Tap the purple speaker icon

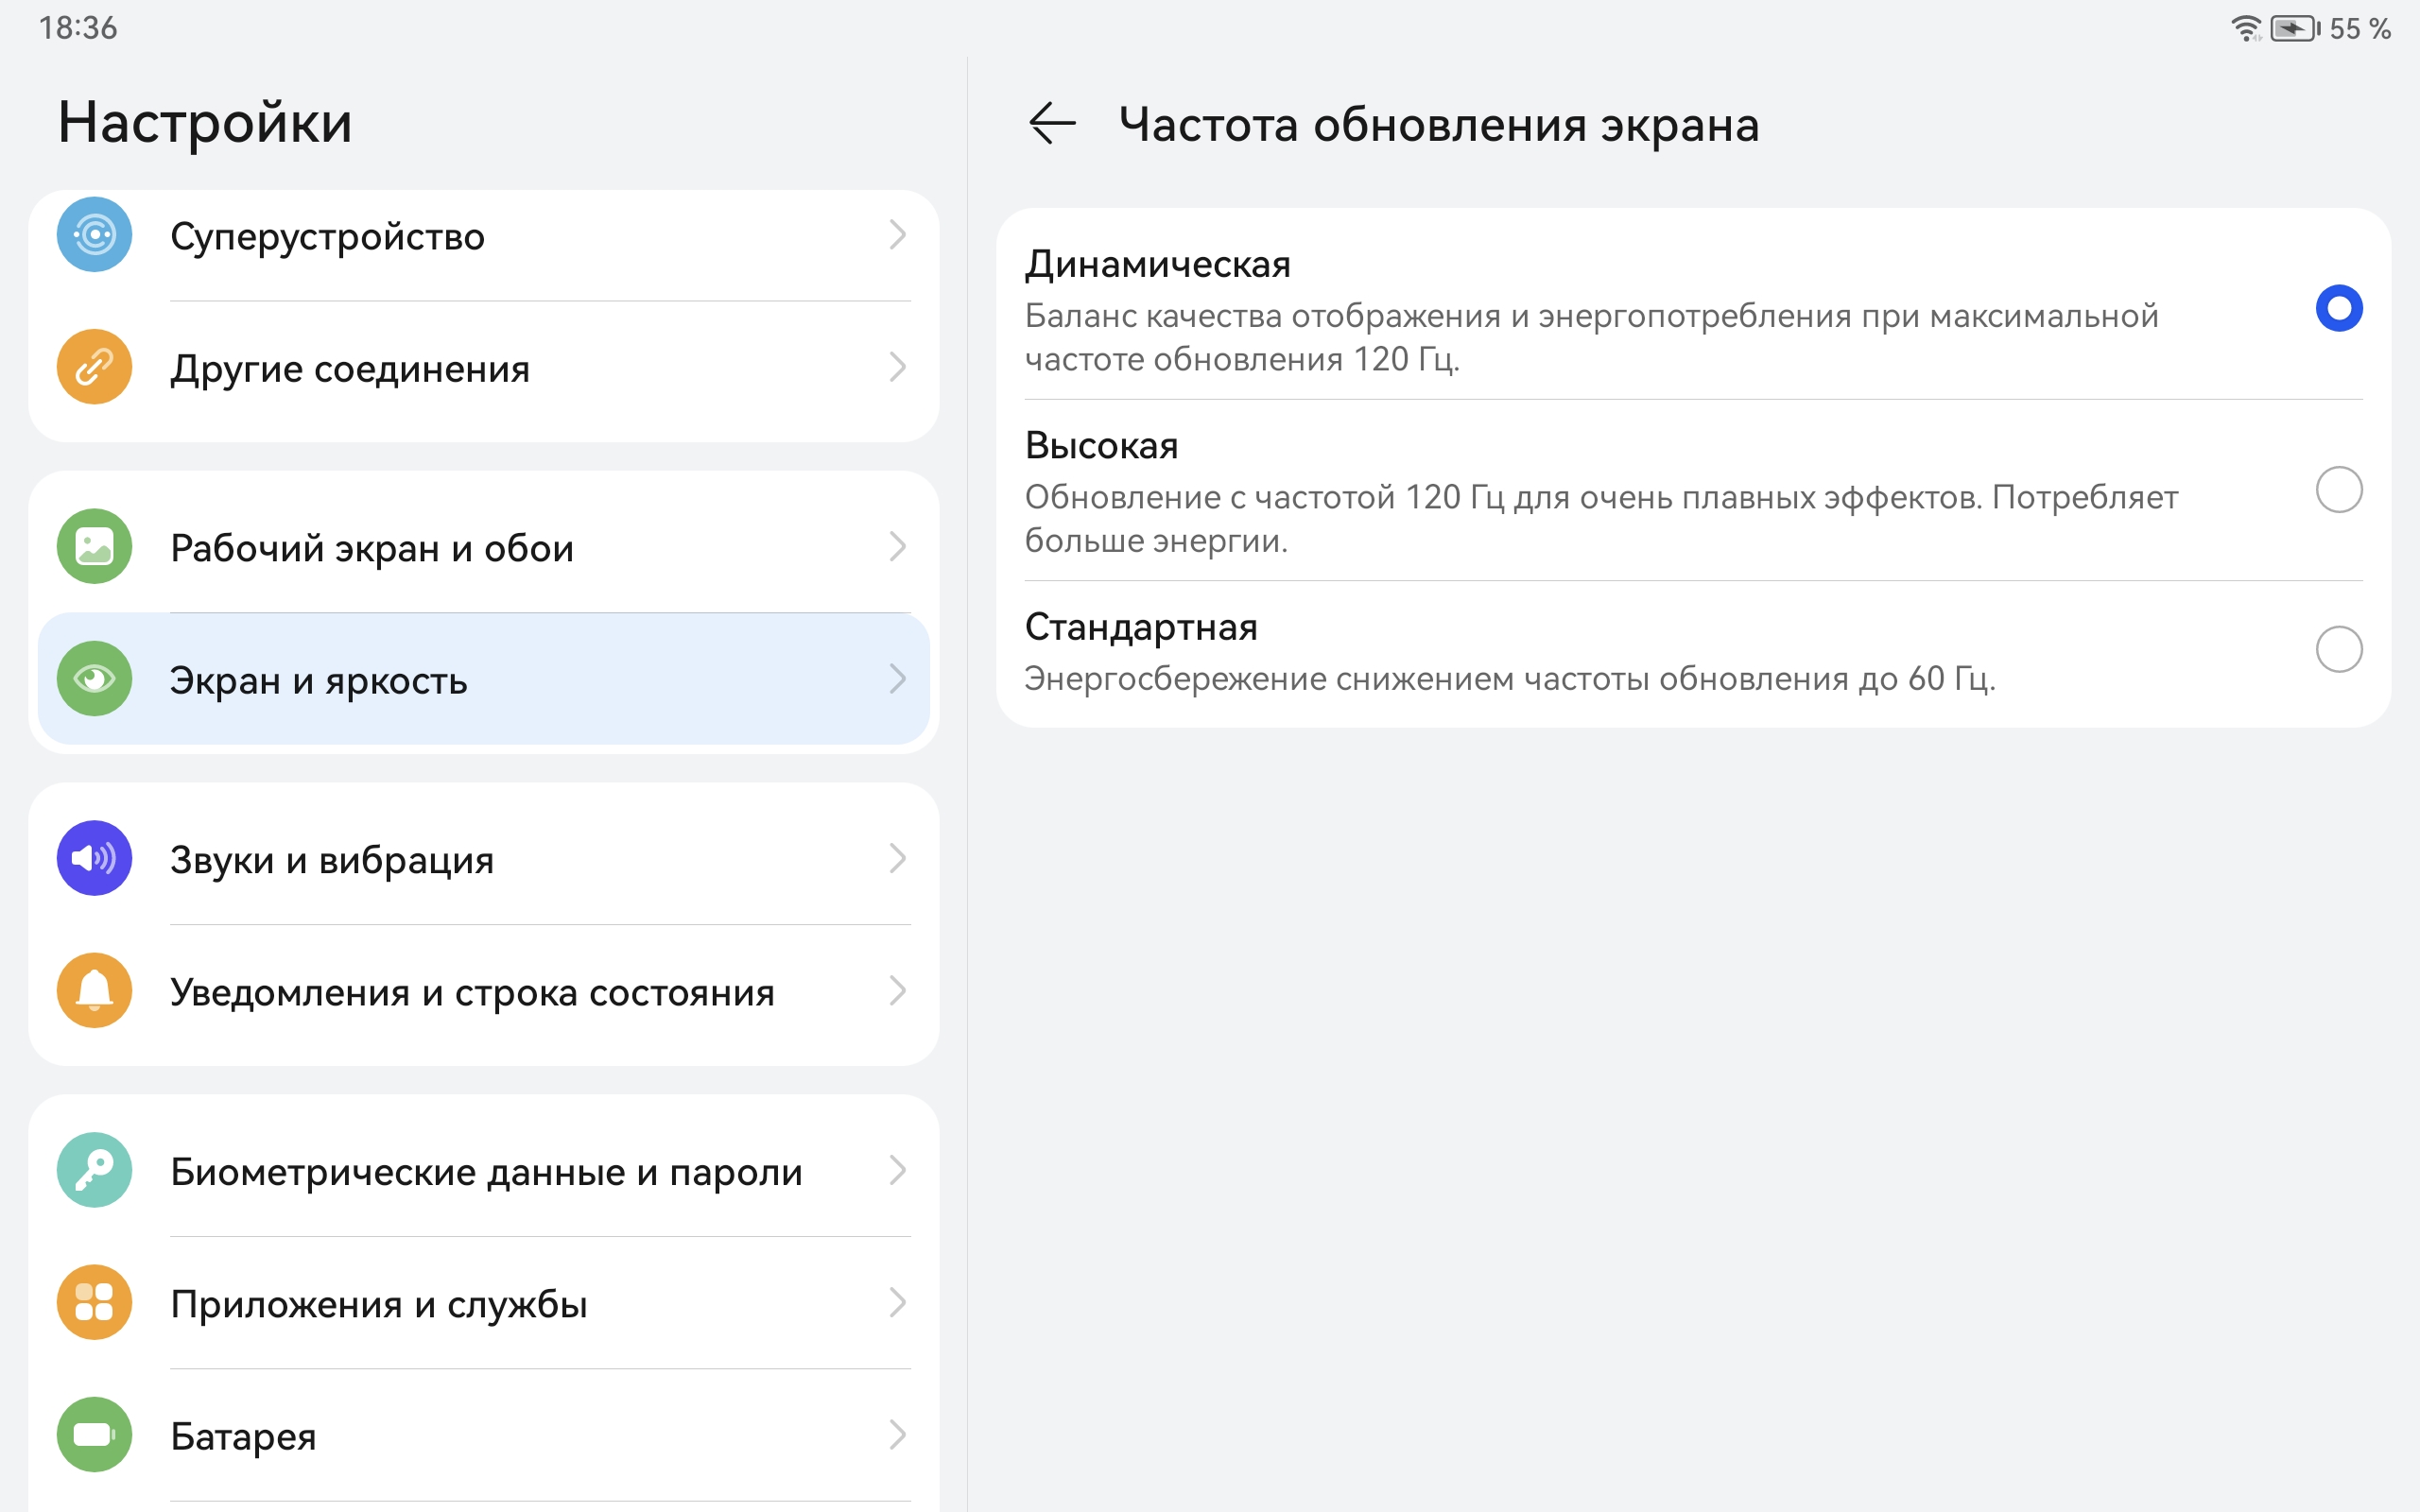click(x=94, y=858)
